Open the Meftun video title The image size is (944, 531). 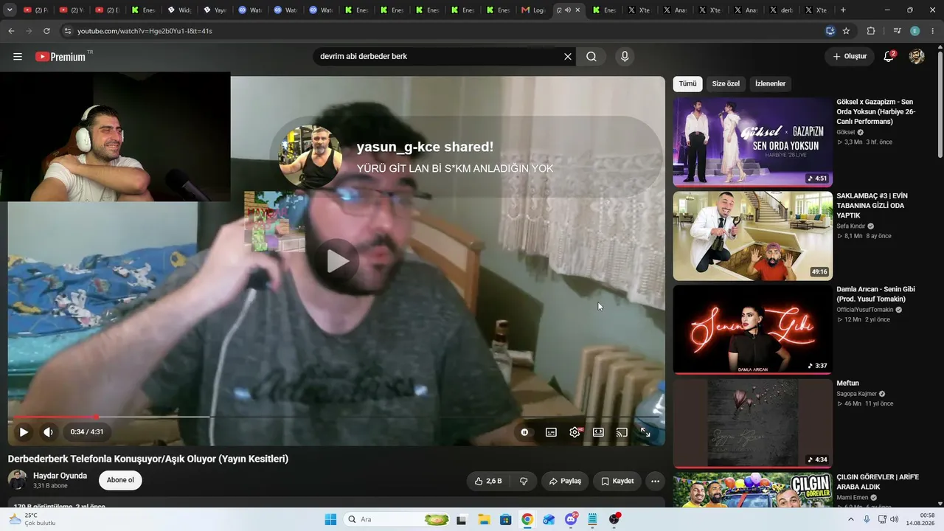[x=847, y=383]
